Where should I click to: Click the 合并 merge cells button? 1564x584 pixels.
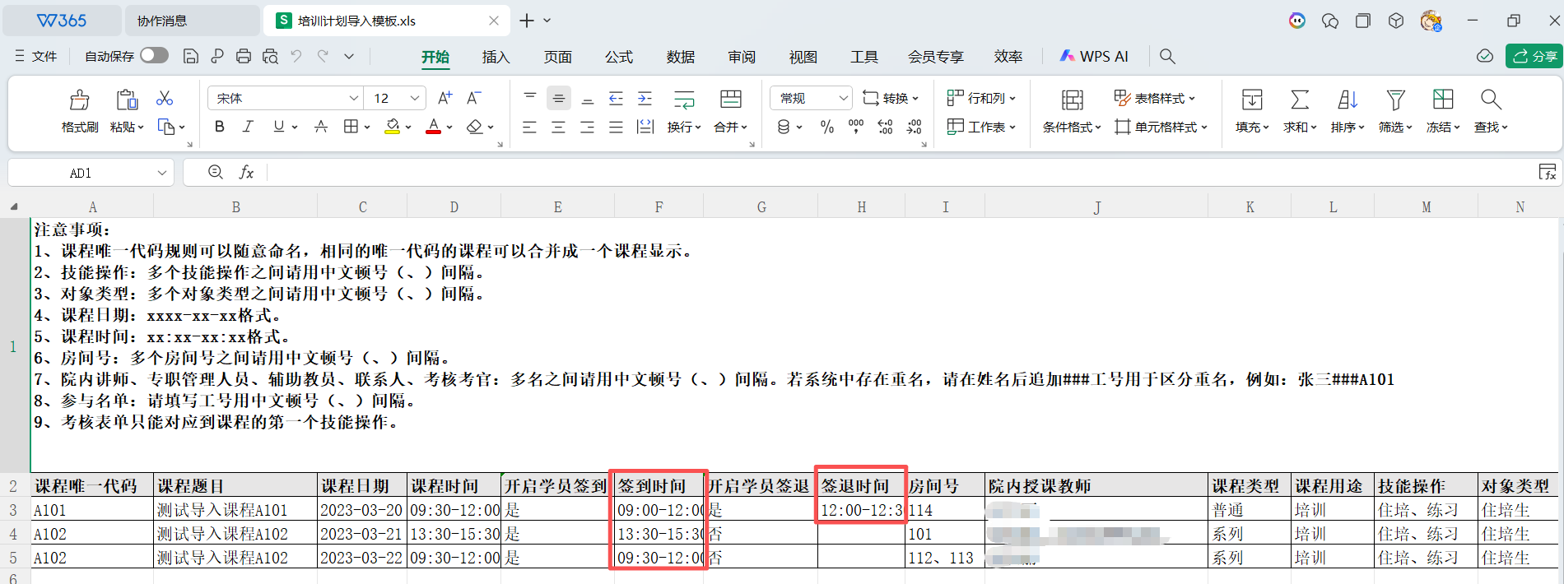(731, 111)
